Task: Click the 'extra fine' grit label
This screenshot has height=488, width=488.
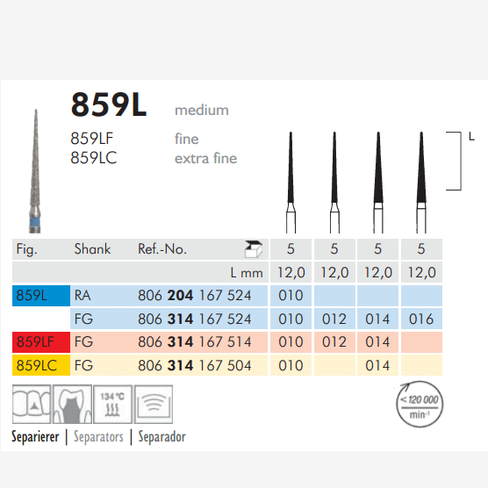Action: (x=205, y=158)
